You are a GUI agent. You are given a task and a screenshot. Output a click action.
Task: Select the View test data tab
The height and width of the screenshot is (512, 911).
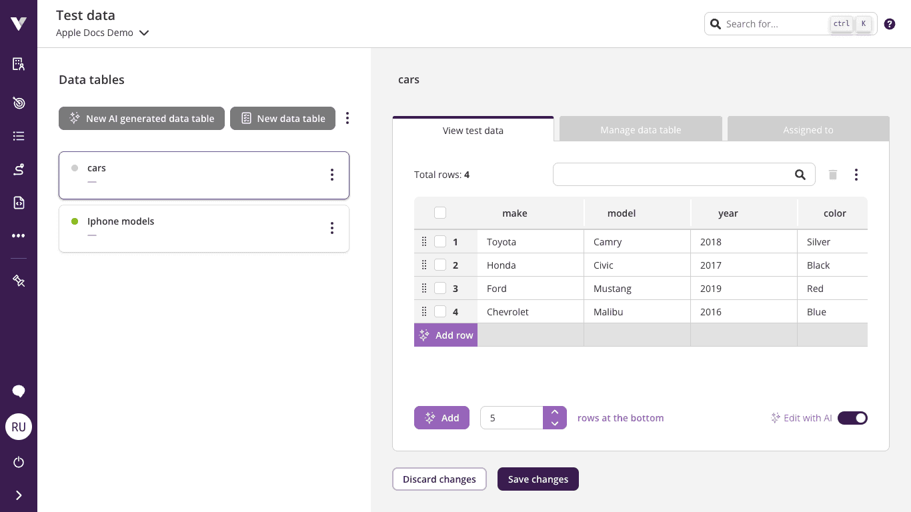click(x=473, y=130)
